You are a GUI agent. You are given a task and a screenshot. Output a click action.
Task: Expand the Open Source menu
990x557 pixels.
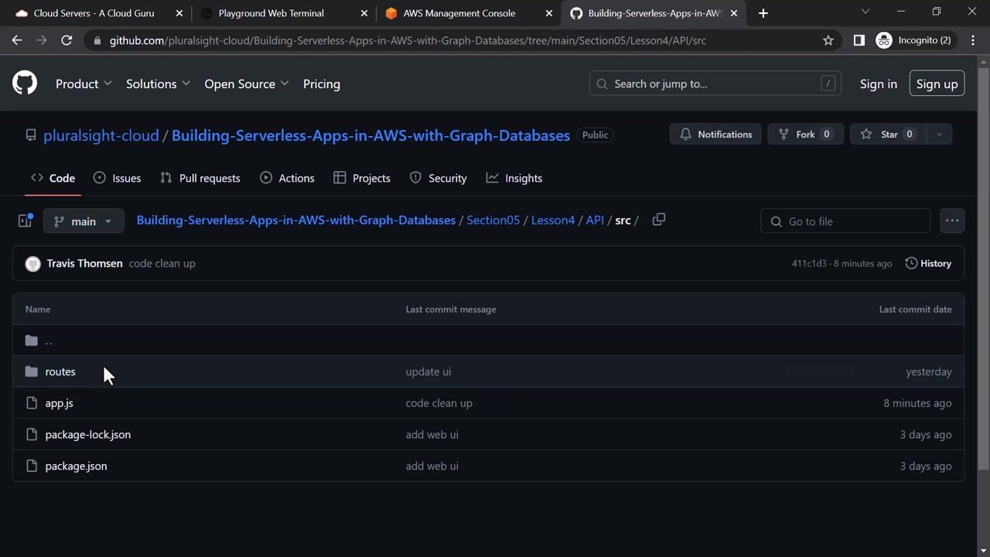coord(246,84)
